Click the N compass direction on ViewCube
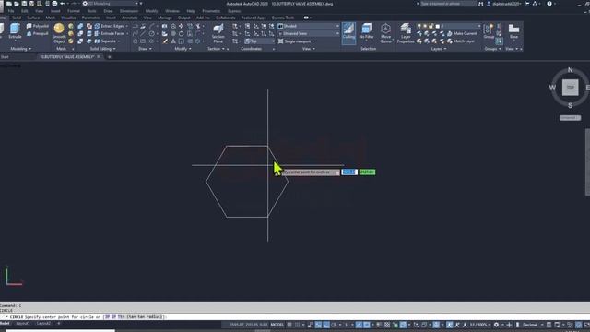The width and height of the screenshot is (590, 332). [570, 70]
